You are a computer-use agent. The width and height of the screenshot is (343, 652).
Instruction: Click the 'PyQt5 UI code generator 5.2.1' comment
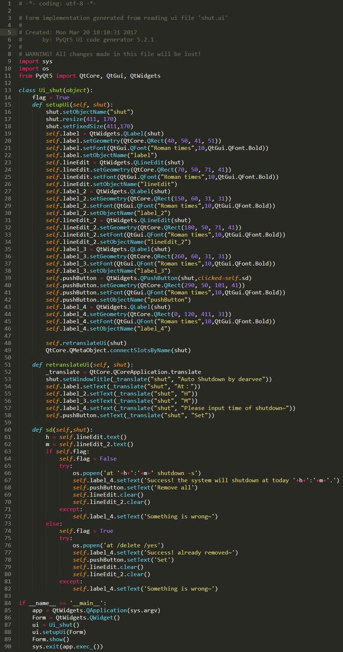pos(104,40)
